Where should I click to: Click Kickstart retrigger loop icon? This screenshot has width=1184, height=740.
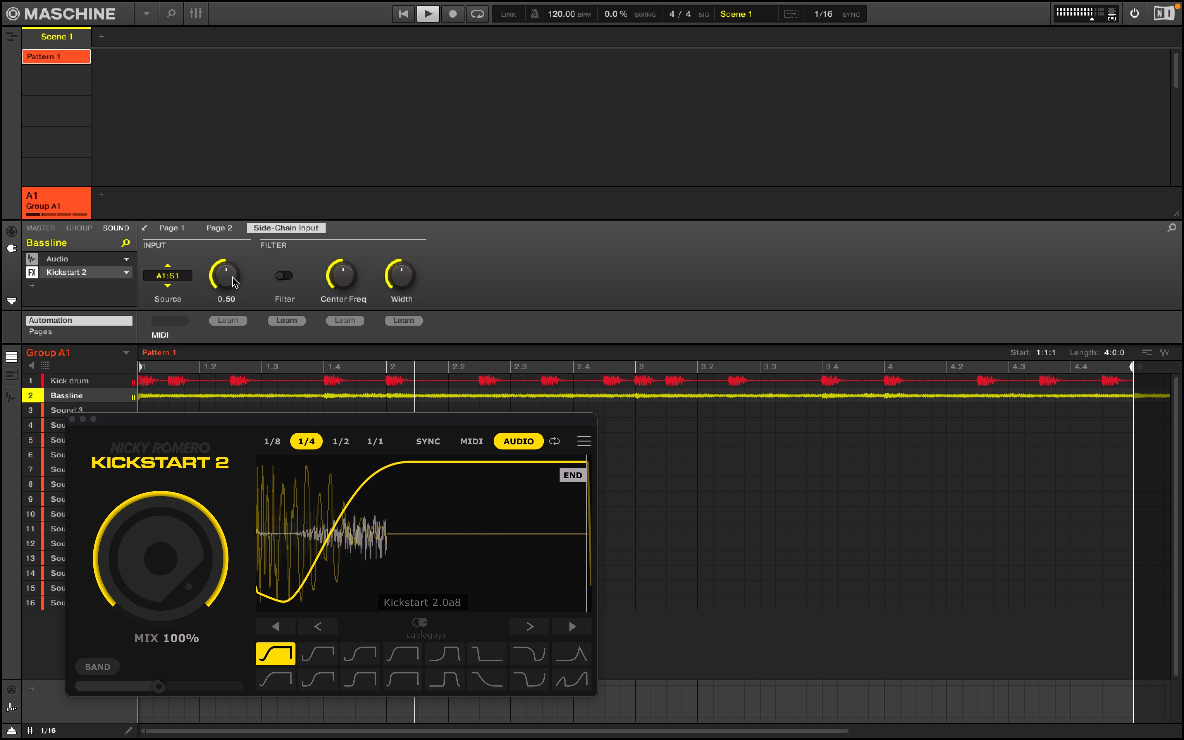pos(554,442)
